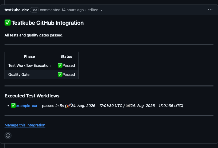Open the comment options three-dot menu

point(210,10)
